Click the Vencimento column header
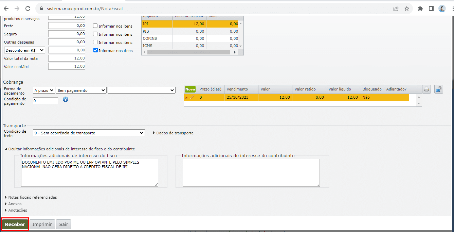 pos(241,89)
